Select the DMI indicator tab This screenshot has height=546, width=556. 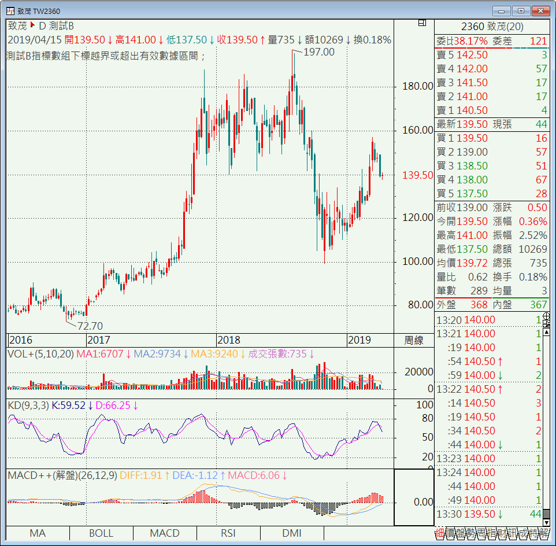pyautogui.click(x=292, y=533)
